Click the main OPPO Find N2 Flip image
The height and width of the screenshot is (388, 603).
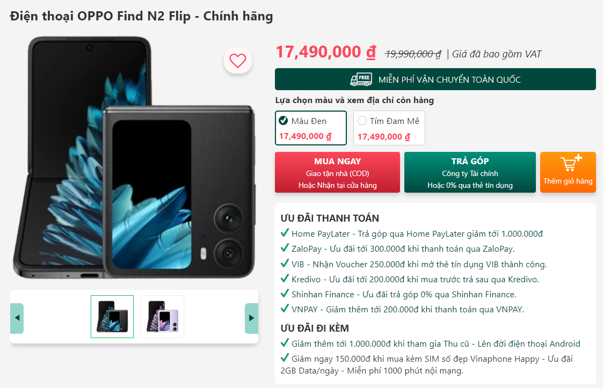click(x=134, y=158)
